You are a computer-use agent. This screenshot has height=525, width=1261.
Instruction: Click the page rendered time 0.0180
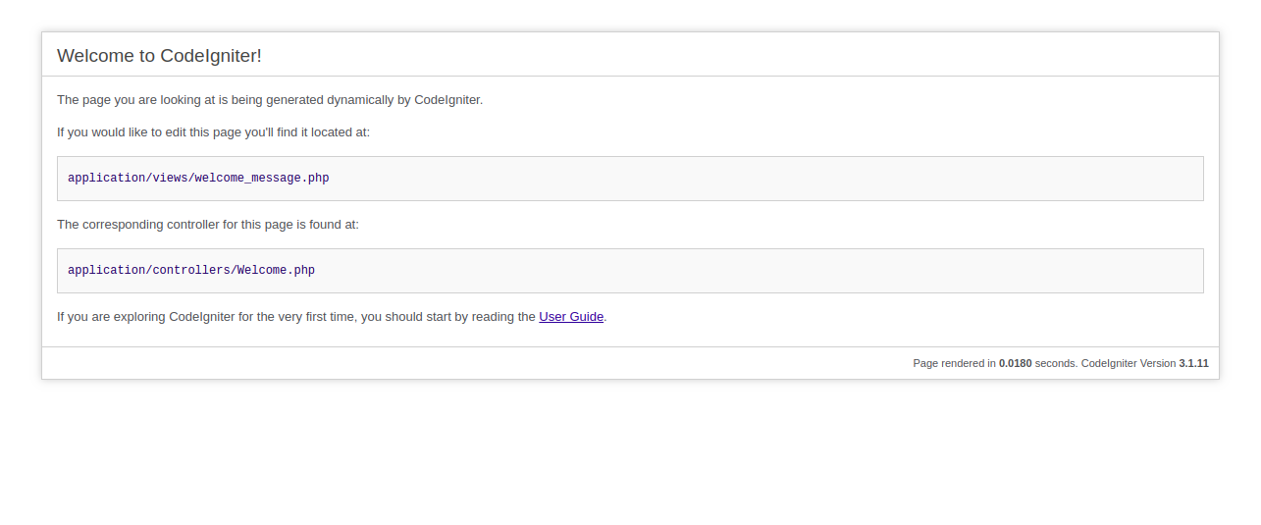click(x=1015, y=363)
